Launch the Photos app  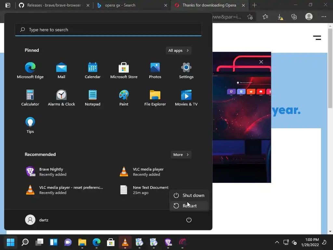coord(155,71)
